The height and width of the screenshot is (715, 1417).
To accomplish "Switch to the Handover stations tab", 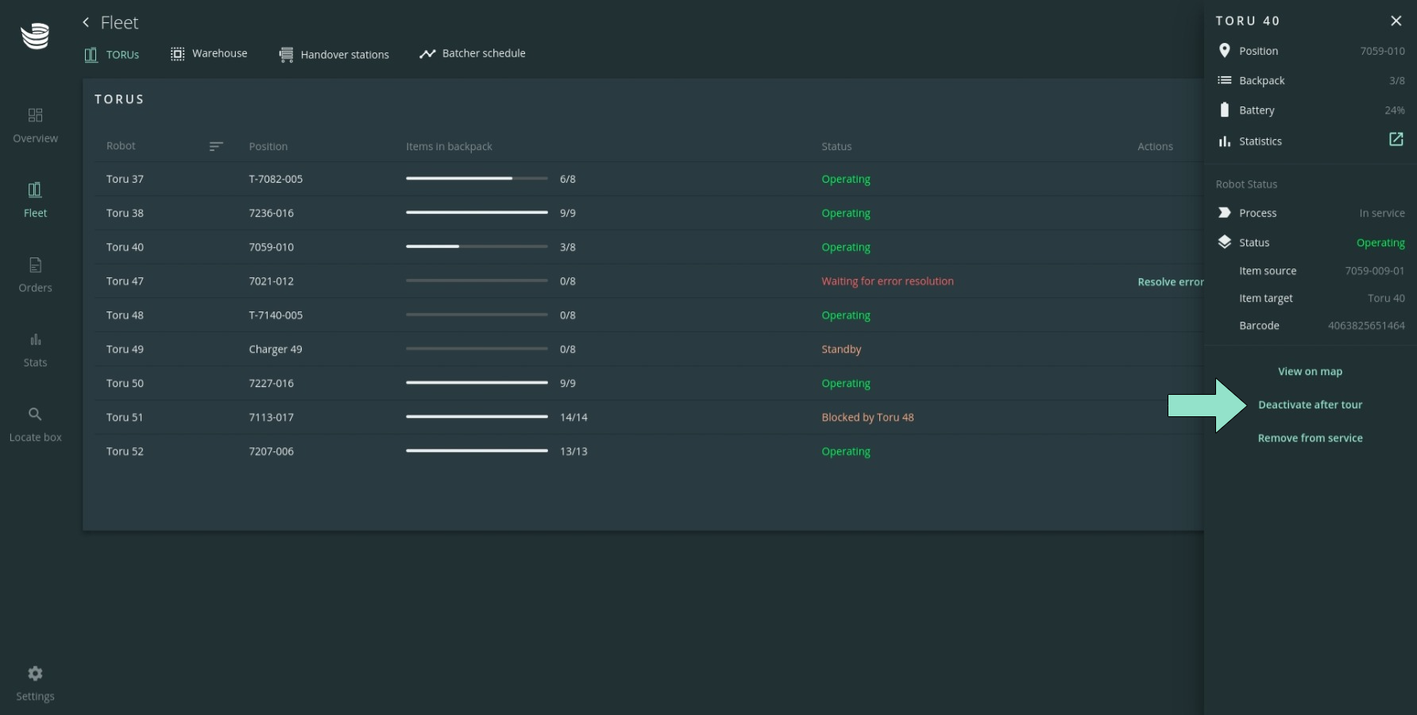I will click(334, 54).
